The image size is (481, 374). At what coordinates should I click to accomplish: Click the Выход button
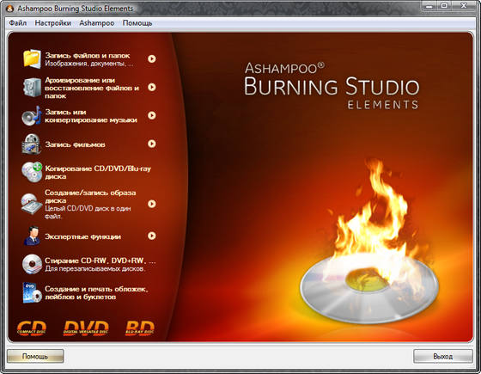[x=443, y=356]
